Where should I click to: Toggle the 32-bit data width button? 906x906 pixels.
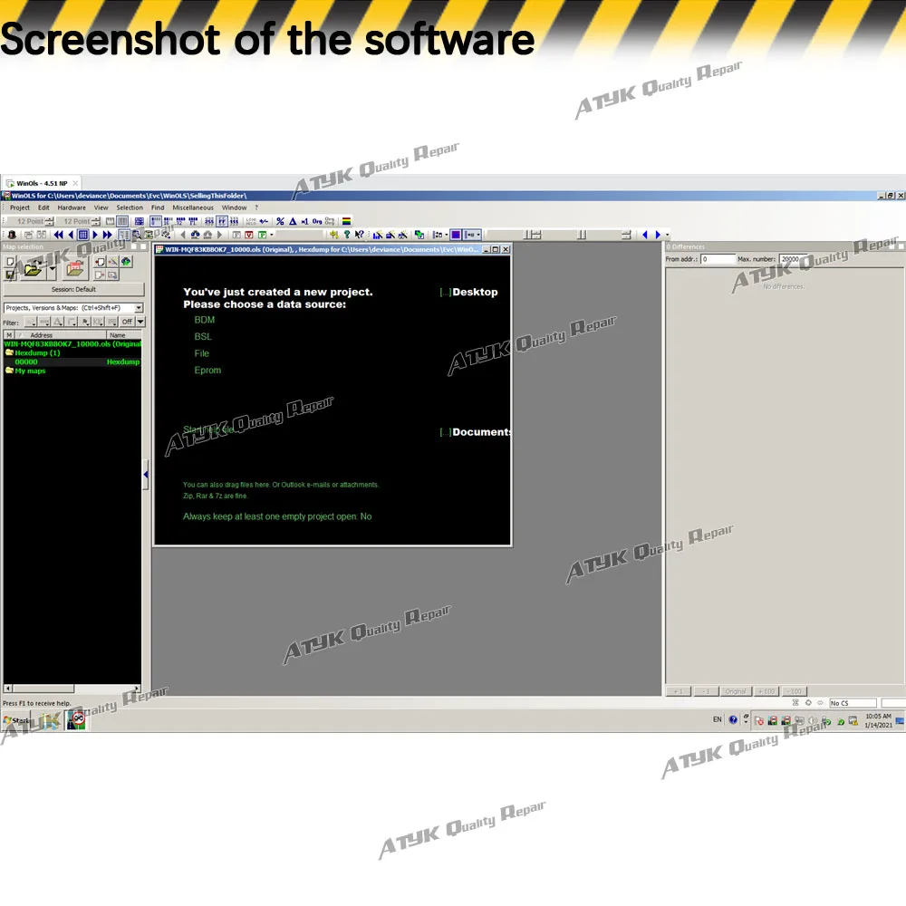pos(180,221)
